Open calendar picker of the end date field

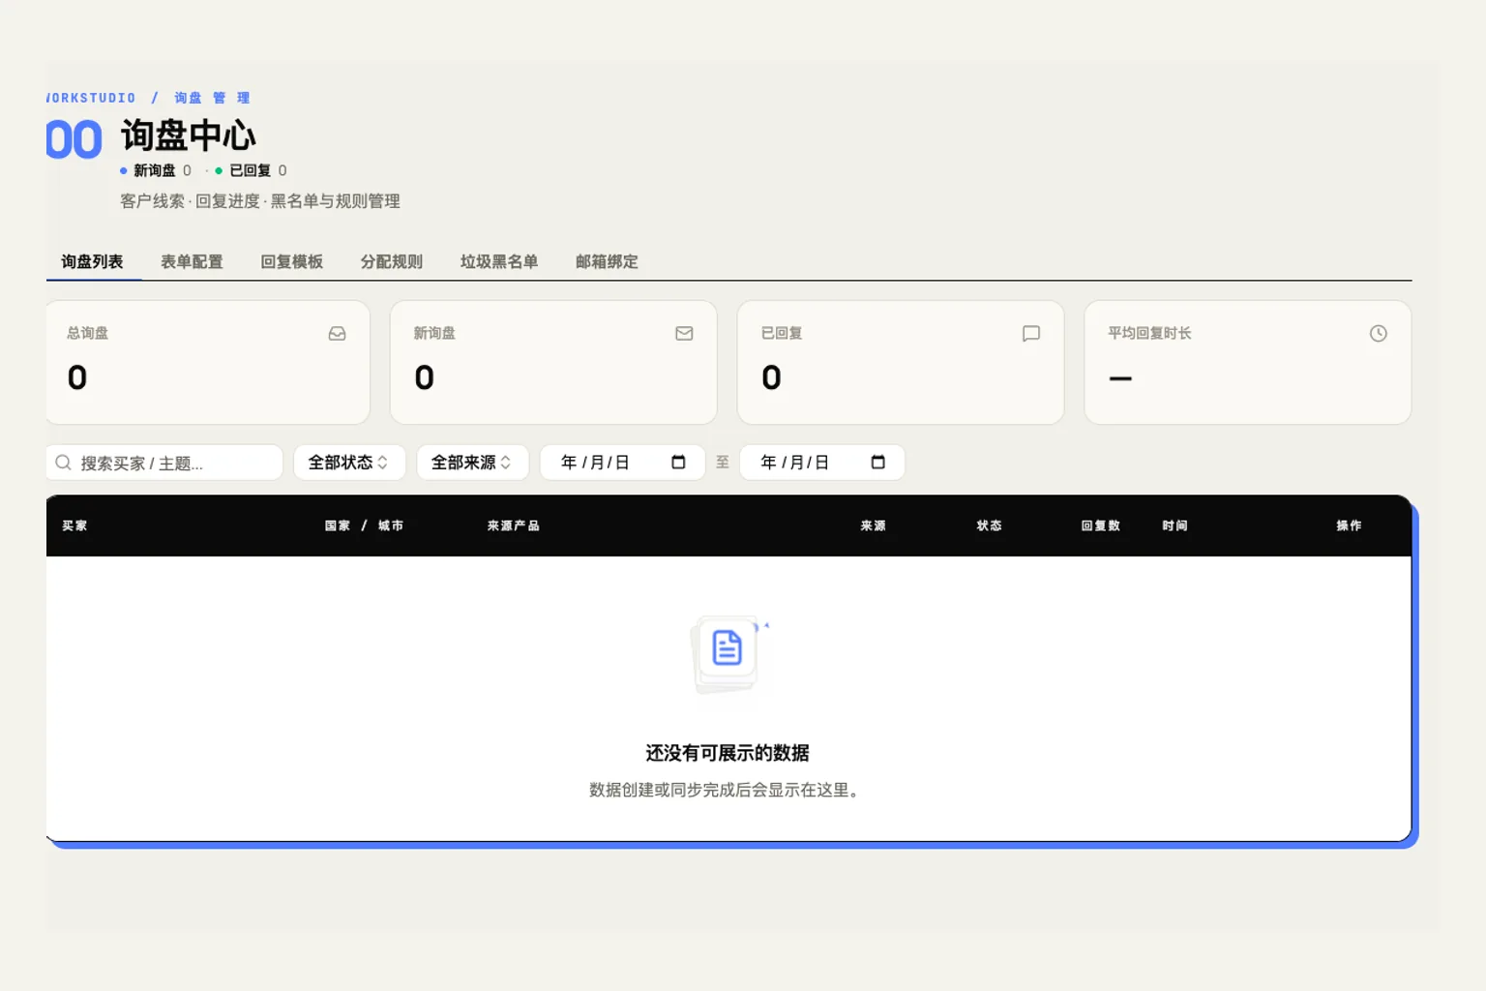point(878,463)
